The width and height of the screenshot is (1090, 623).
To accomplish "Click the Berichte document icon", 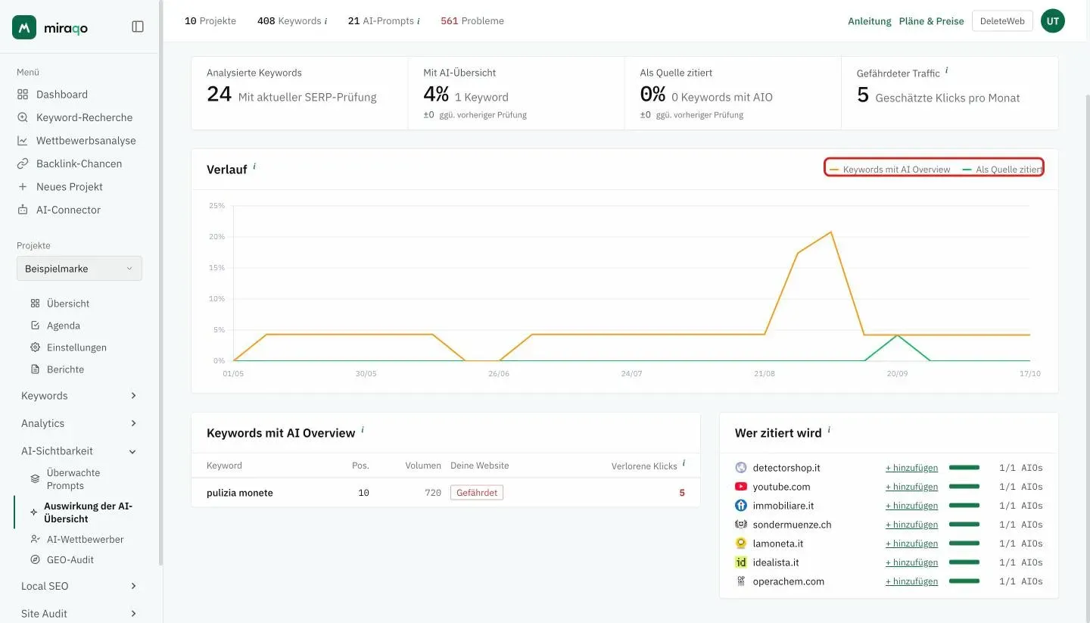I will point(35,369).
